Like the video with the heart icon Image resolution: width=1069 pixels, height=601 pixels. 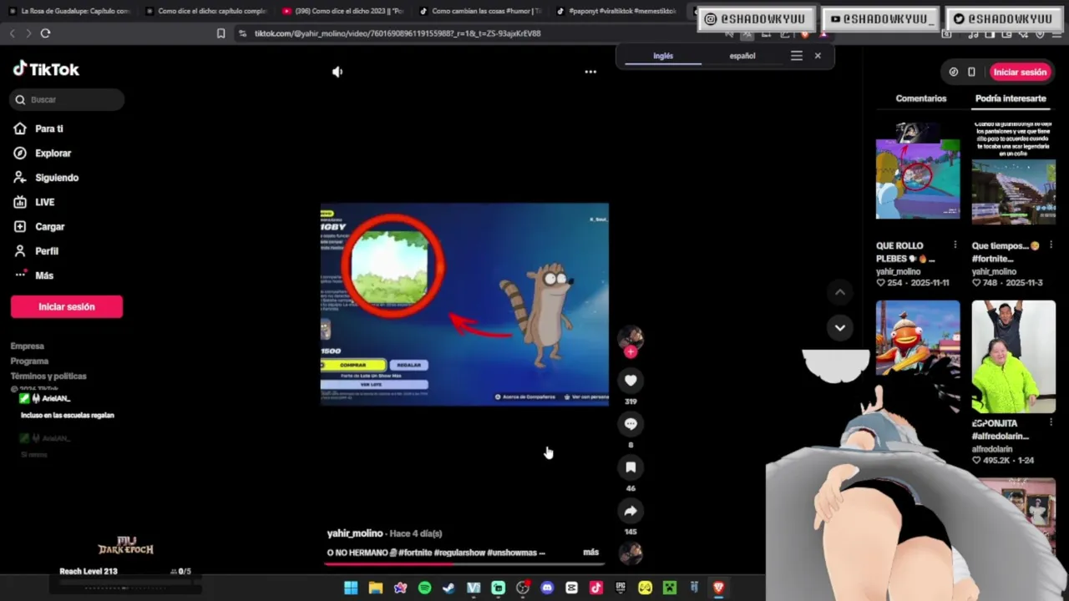click(631, 381)
